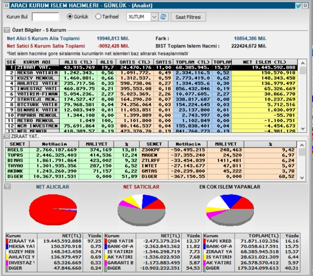Click the Fark value 10854,386 Mil.

tap(250, 39)
